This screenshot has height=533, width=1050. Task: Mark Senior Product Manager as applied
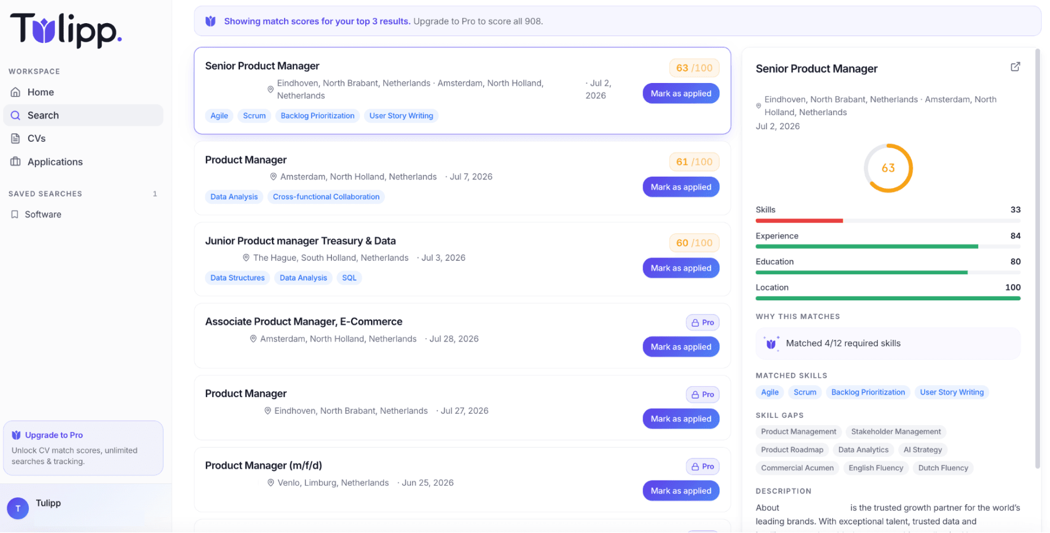[681, 94]
